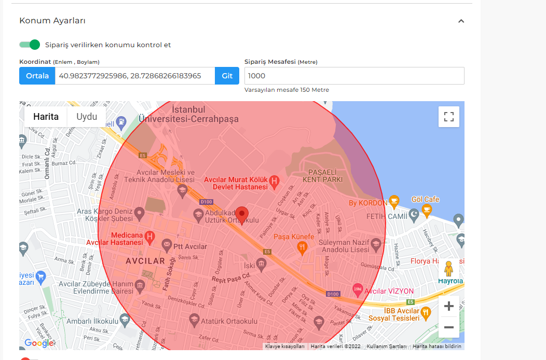
Task: Open Klavye kısayolları link
Action: pos(285,347)
